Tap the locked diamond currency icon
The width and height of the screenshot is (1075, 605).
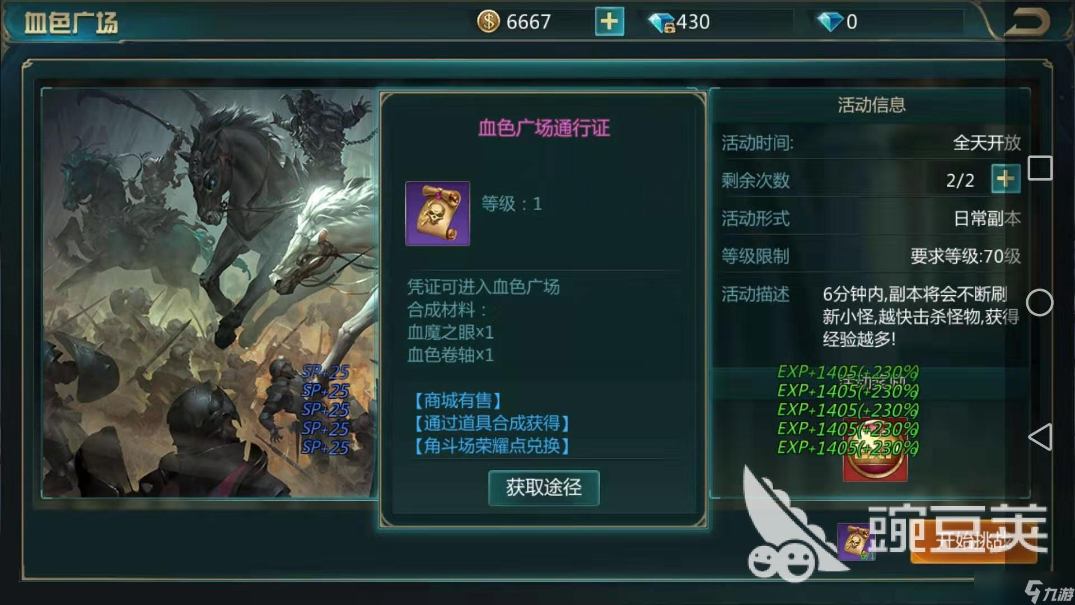pyautogui.click(x=662, y=22)
